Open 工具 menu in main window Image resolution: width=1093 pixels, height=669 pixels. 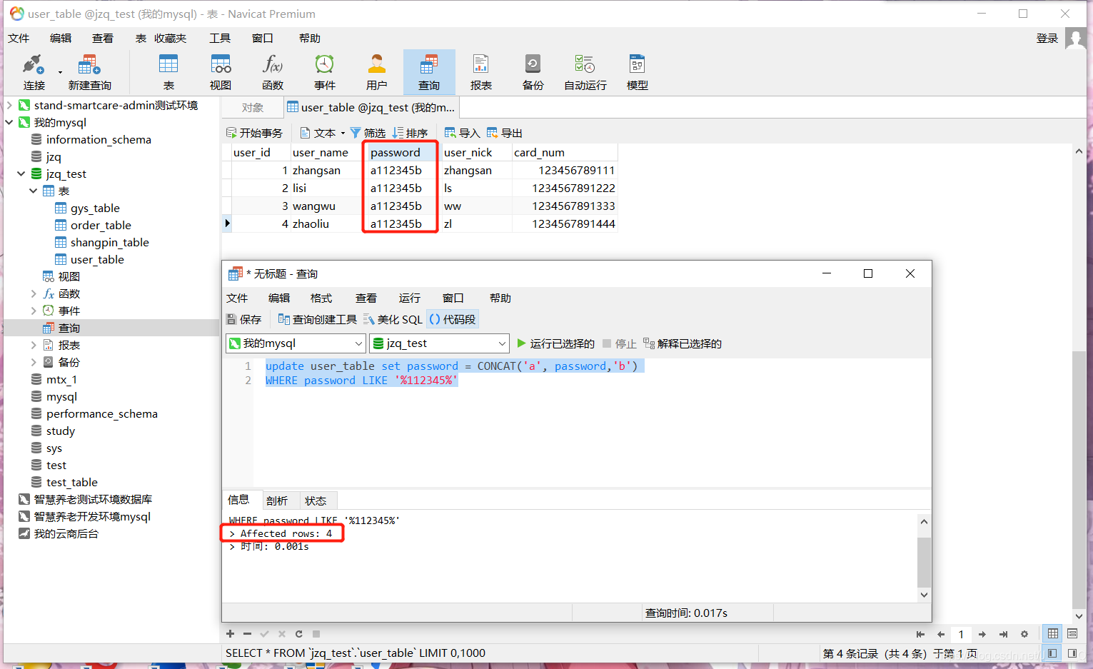tap(220, 38)
